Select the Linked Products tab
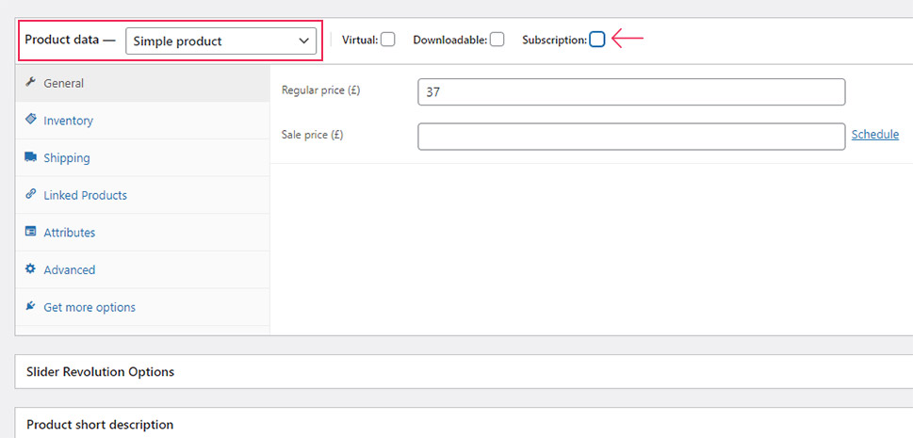 (142, 195)
